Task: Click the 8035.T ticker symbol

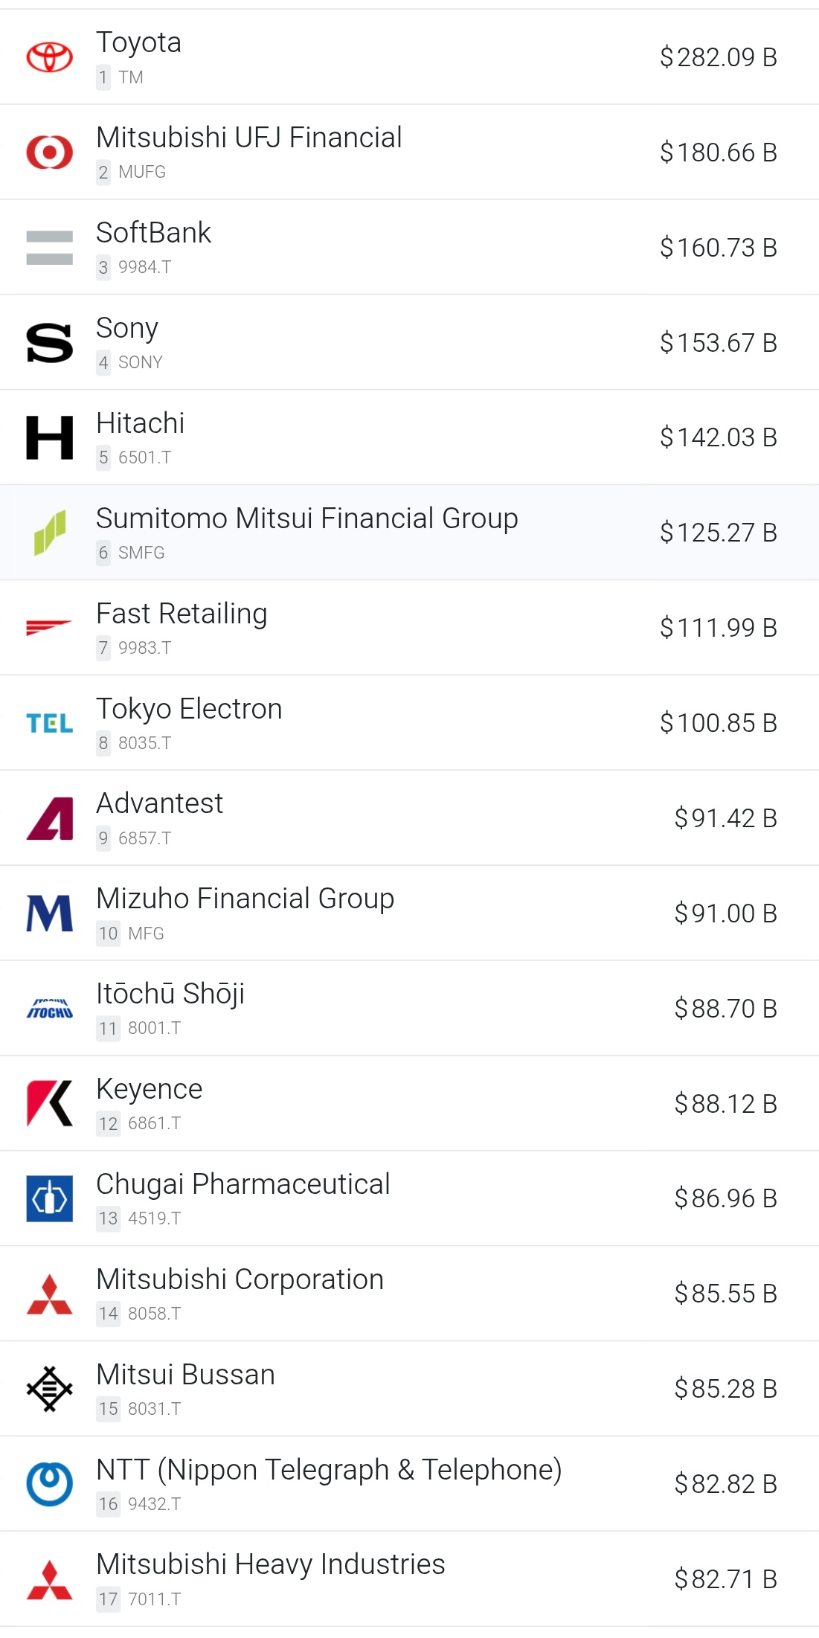Action: pyautogui.click(x=144, y=743)
